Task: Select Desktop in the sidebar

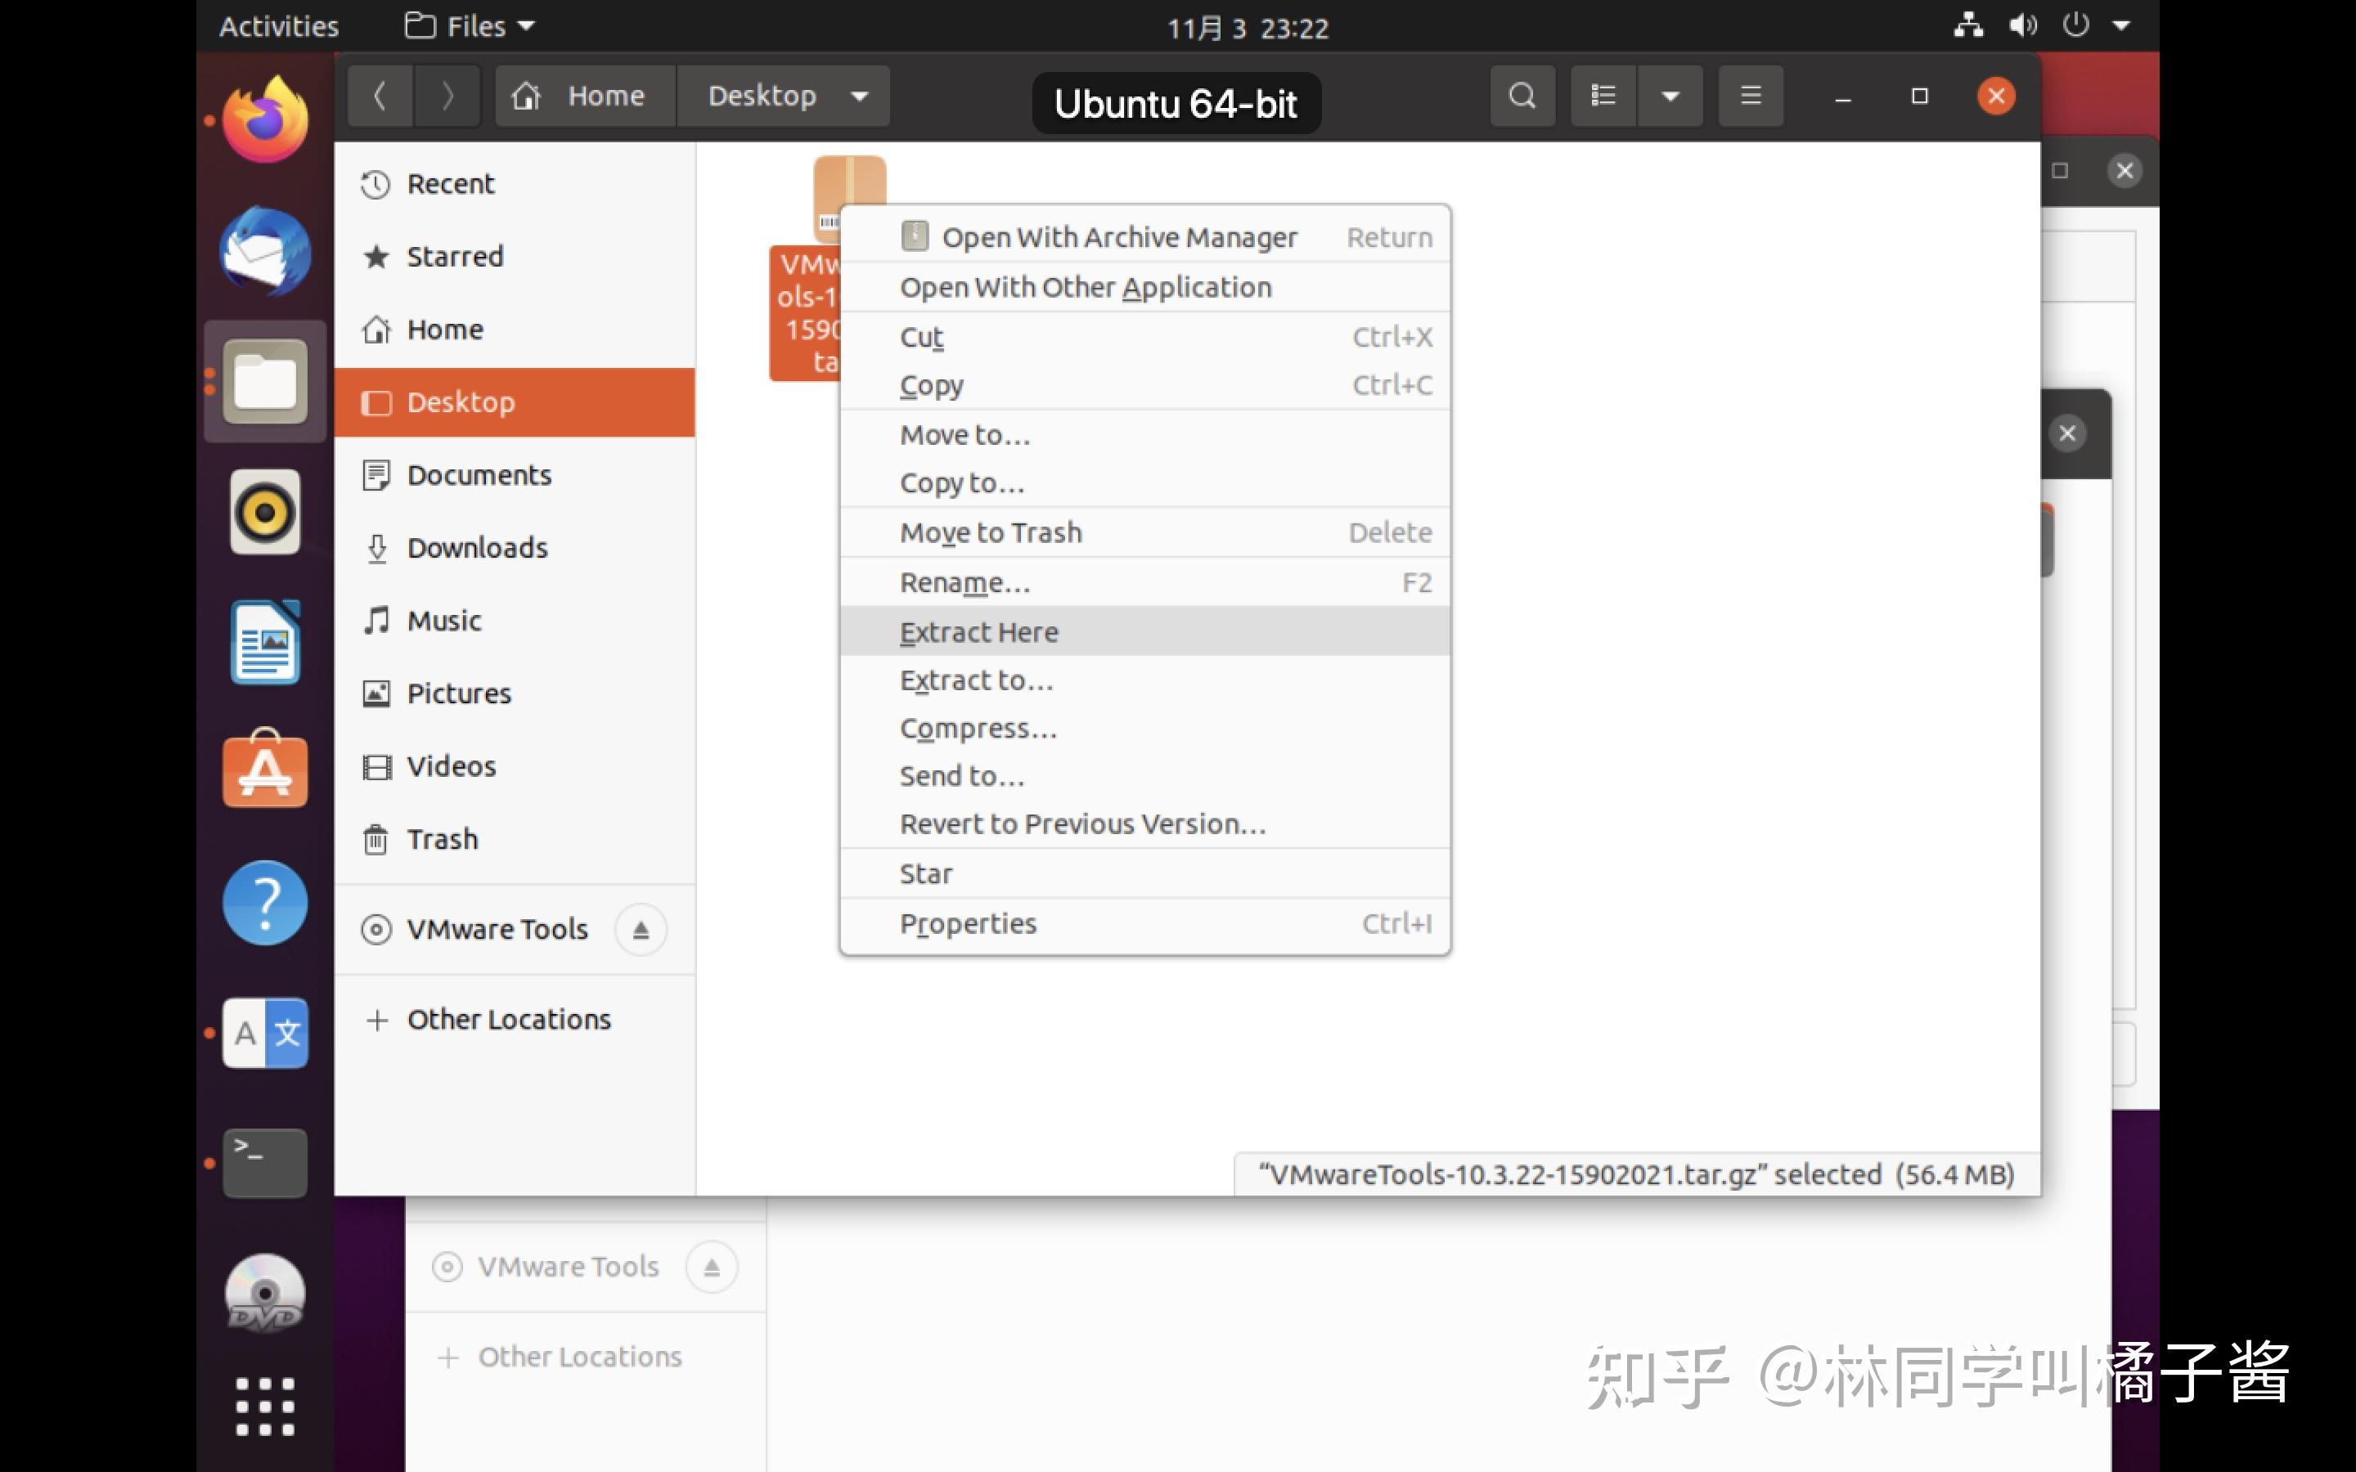Action: coord(514,402)
